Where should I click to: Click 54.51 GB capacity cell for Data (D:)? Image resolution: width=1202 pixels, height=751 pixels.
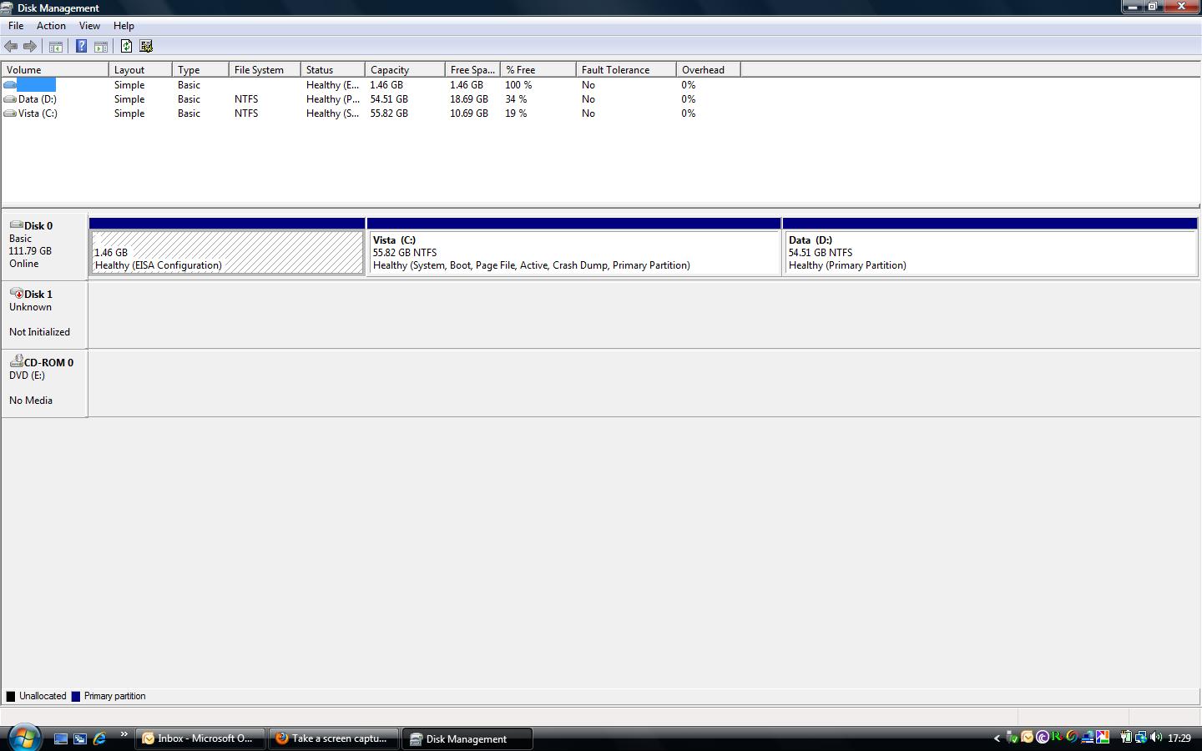389,99
